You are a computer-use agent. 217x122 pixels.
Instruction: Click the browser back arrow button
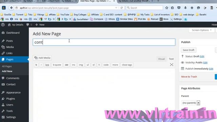tap(11, 8)
